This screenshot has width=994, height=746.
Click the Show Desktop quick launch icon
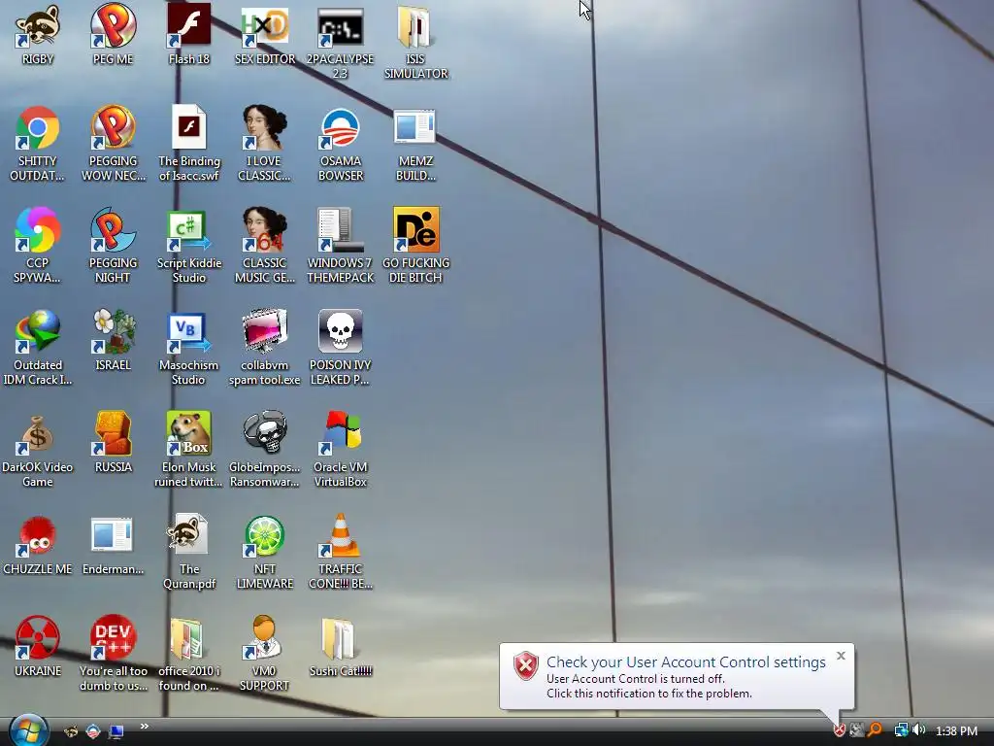click(x=116, y=731)
